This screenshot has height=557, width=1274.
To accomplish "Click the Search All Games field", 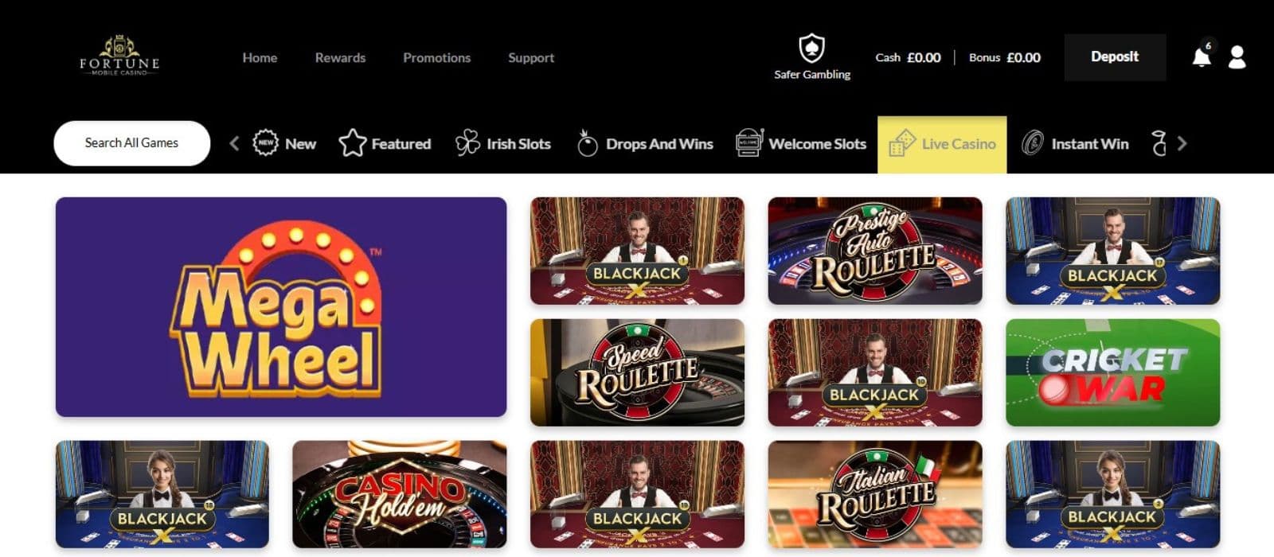I will tap(132, 143).
